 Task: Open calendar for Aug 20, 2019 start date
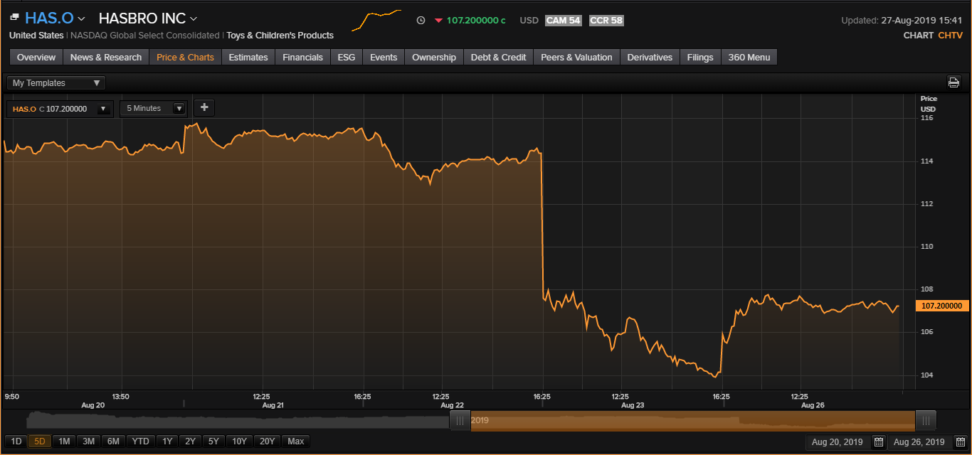pyautogui.click(x=879, y=442)
